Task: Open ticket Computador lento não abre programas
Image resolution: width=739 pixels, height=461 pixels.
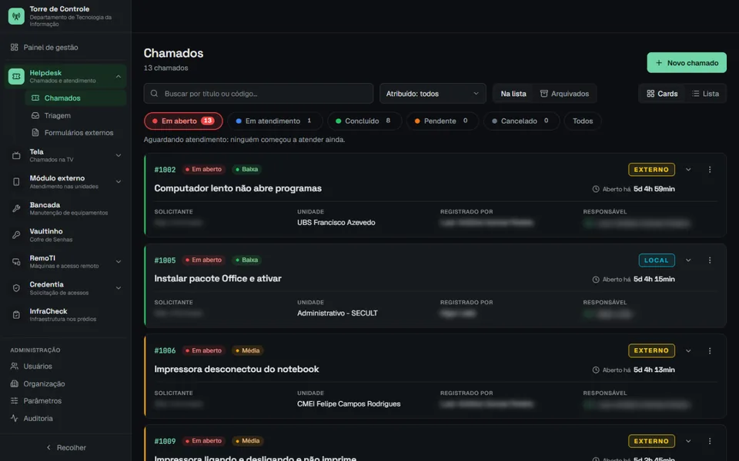Action: pyautogui.click(x=238, y=188)
